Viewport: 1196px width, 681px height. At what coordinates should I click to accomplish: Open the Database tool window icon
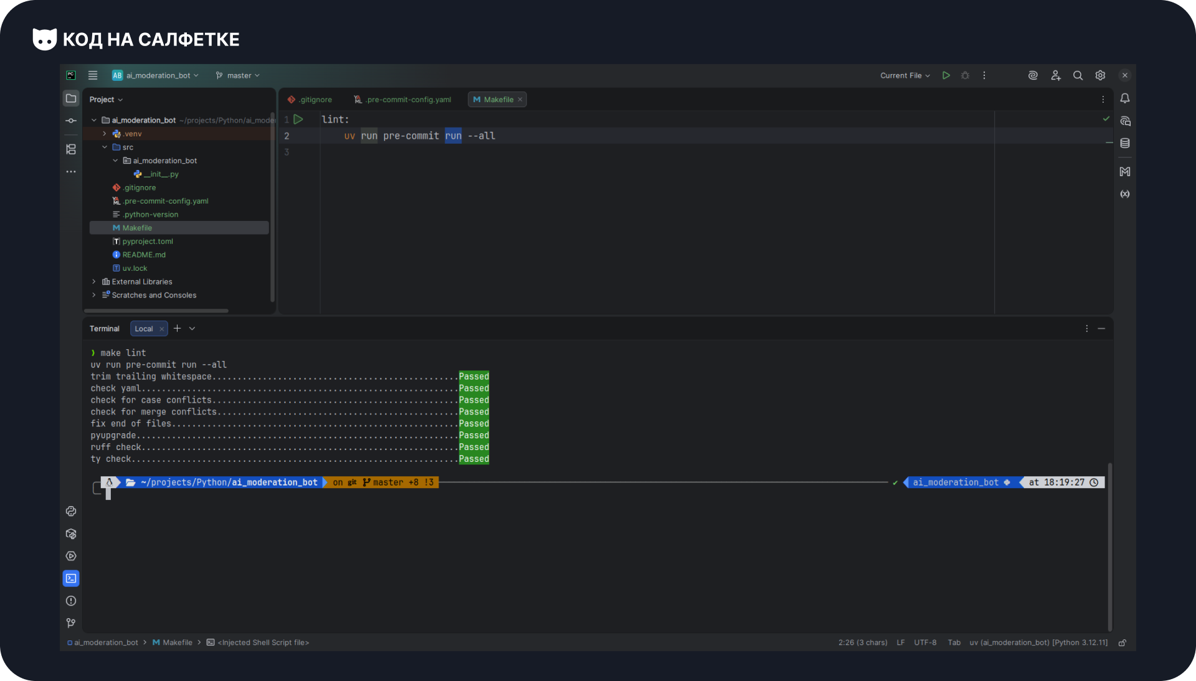(x=1125, y=143)
